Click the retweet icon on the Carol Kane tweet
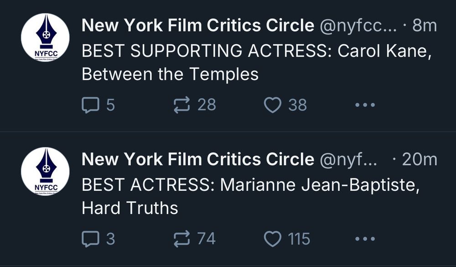 click(x=182, y=105)
